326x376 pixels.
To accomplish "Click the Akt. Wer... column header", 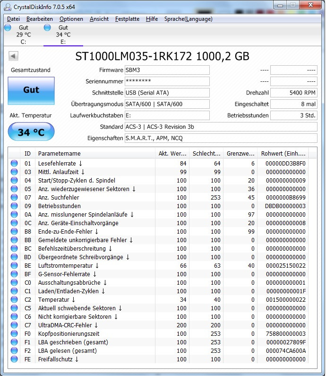I will coord(172,153).
